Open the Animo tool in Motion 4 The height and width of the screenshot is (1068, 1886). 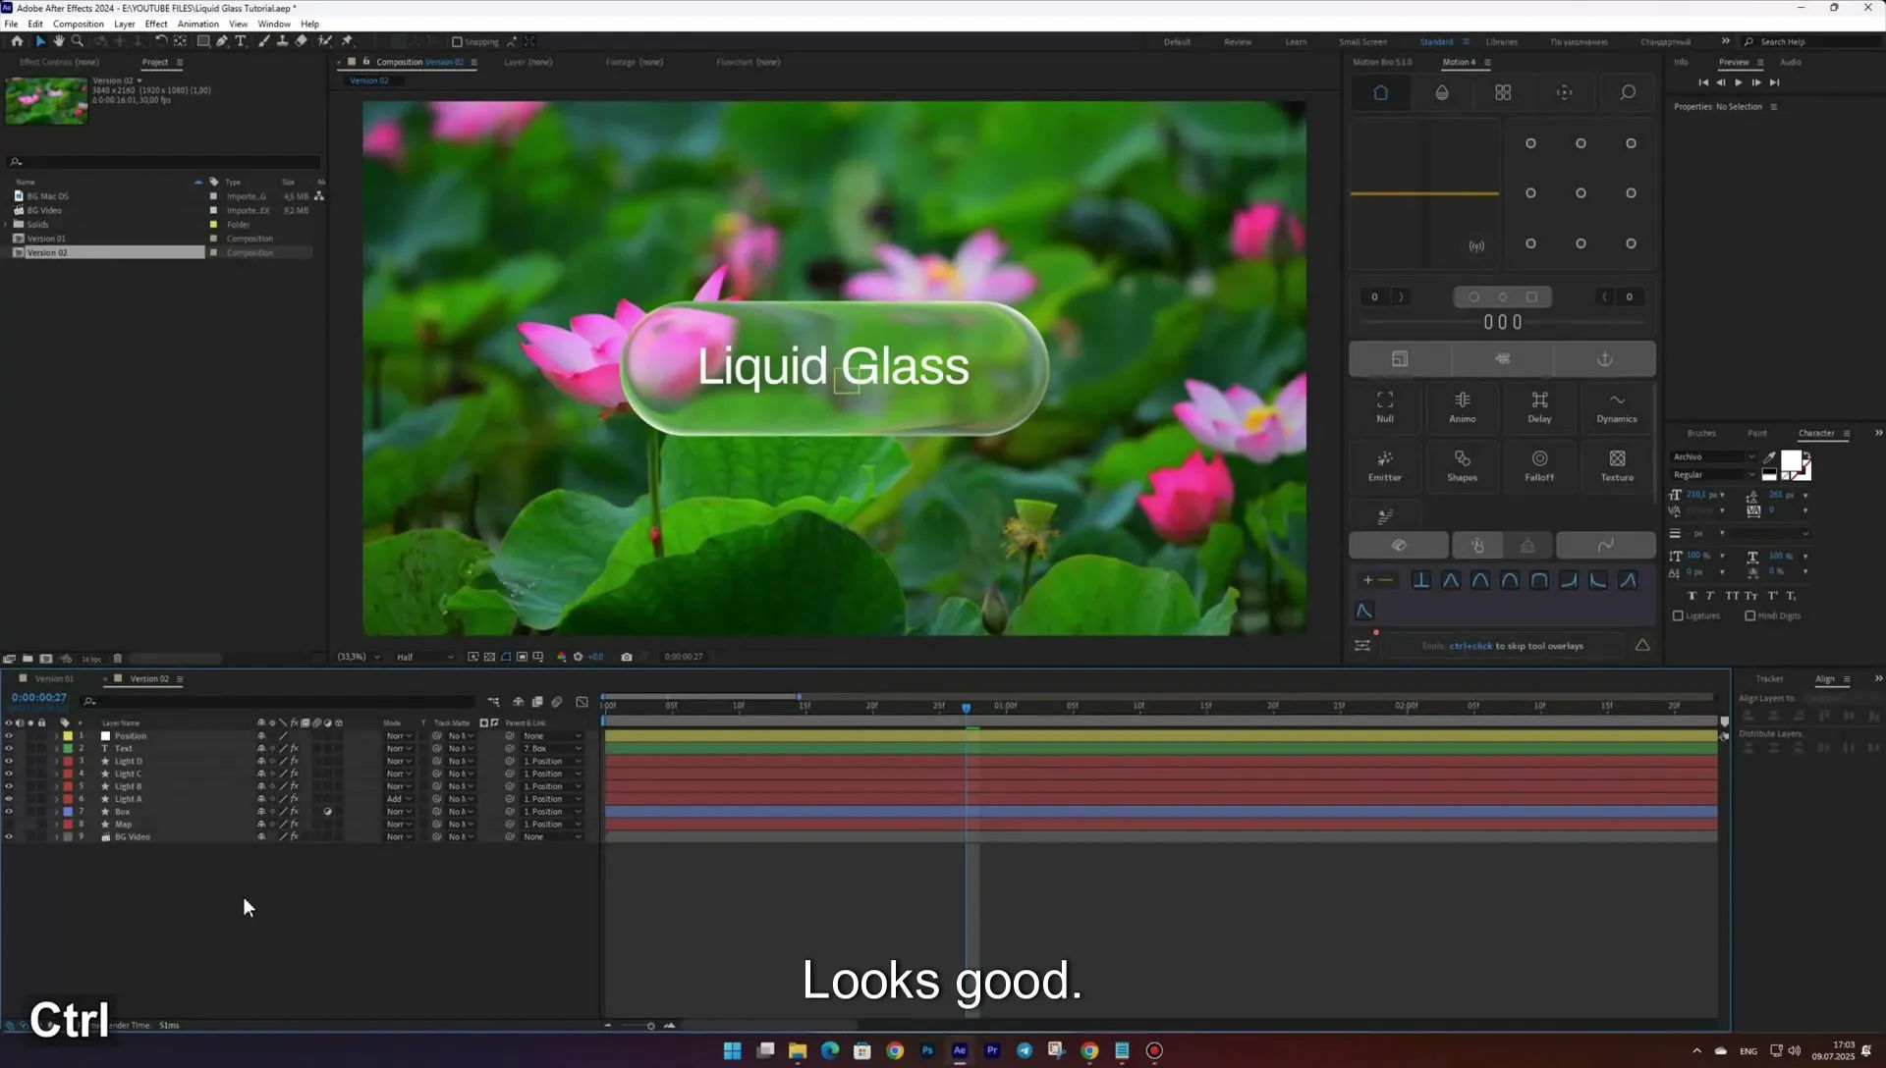pyautogui.click(x=1463, y=407)
